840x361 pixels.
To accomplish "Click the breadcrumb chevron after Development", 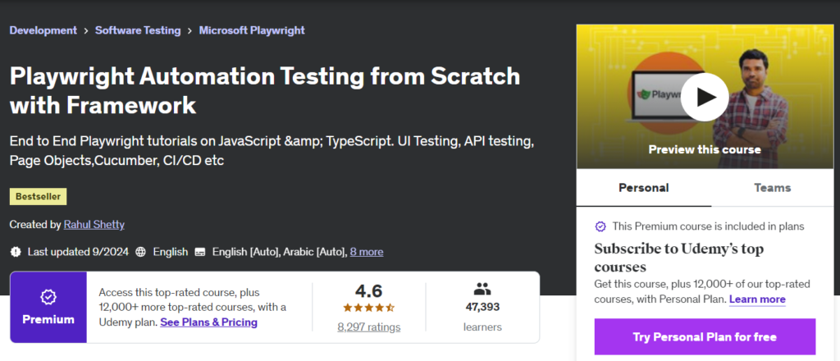I will [86, 31].
